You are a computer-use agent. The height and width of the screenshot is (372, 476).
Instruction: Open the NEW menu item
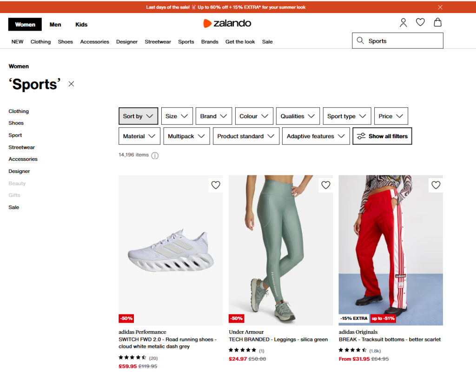(x=17, y=41)
